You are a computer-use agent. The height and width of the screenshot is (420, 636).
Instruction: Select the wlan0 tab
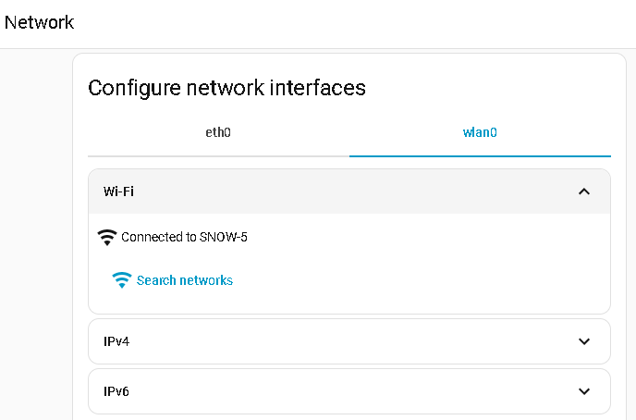pyautogui.click(x=480, y=132)
